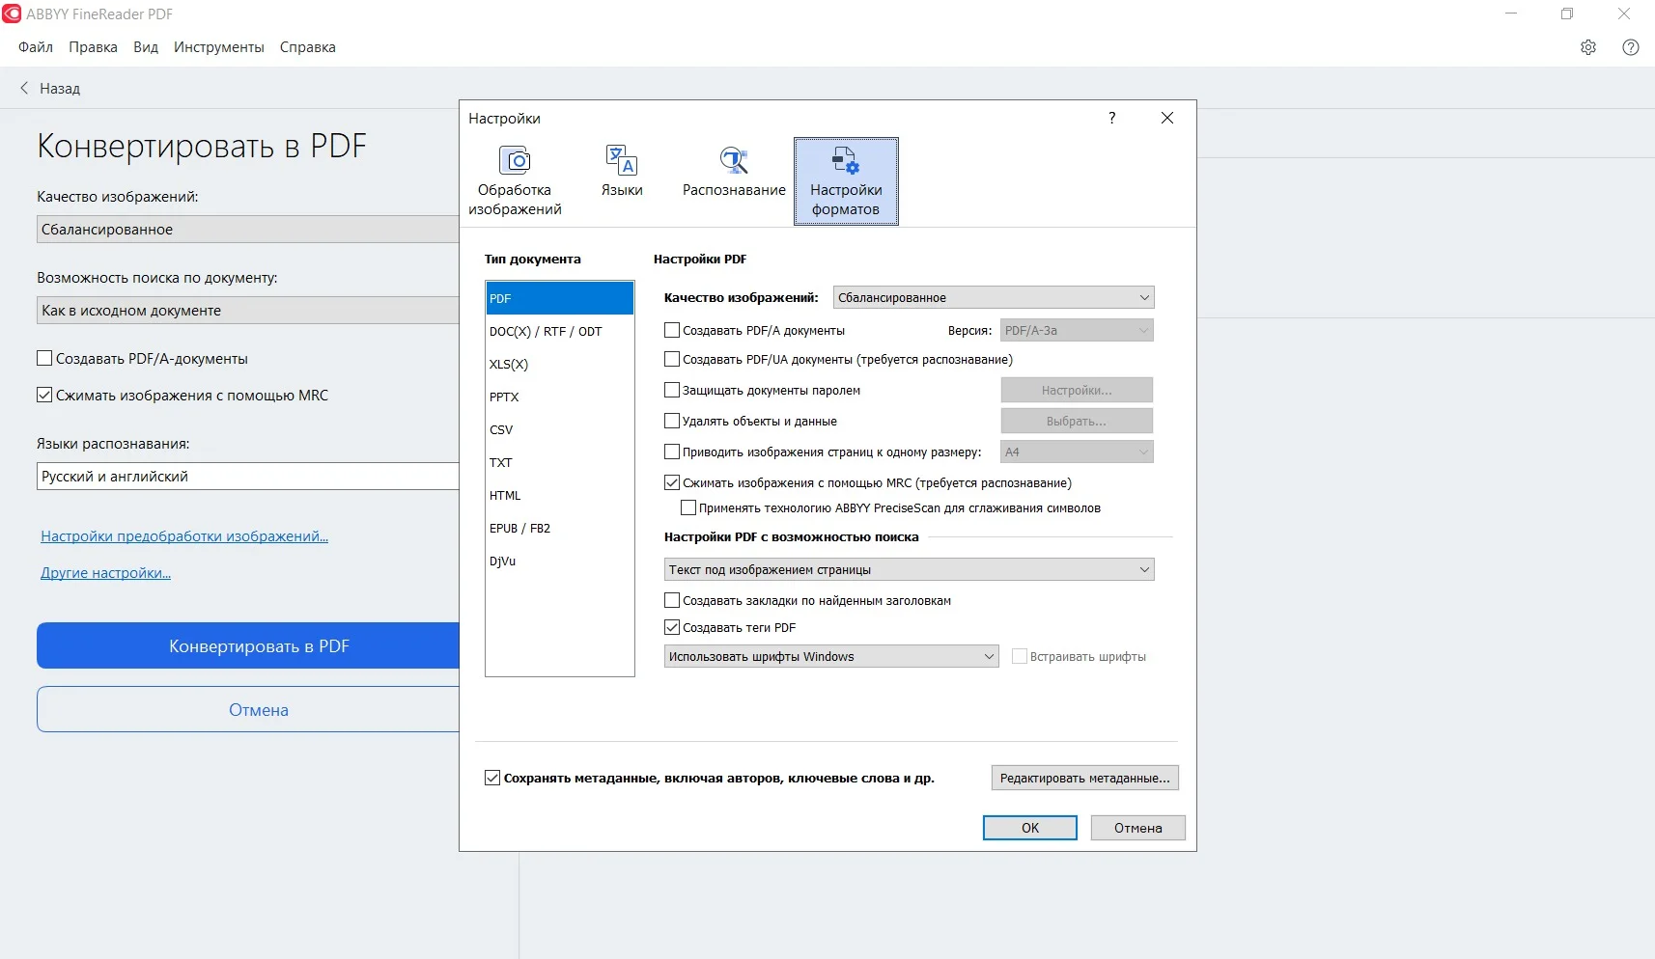Toggle Удалять объекты и данные checkbox
Viewport: 1655px width, 959px height.
click(672, 421)
